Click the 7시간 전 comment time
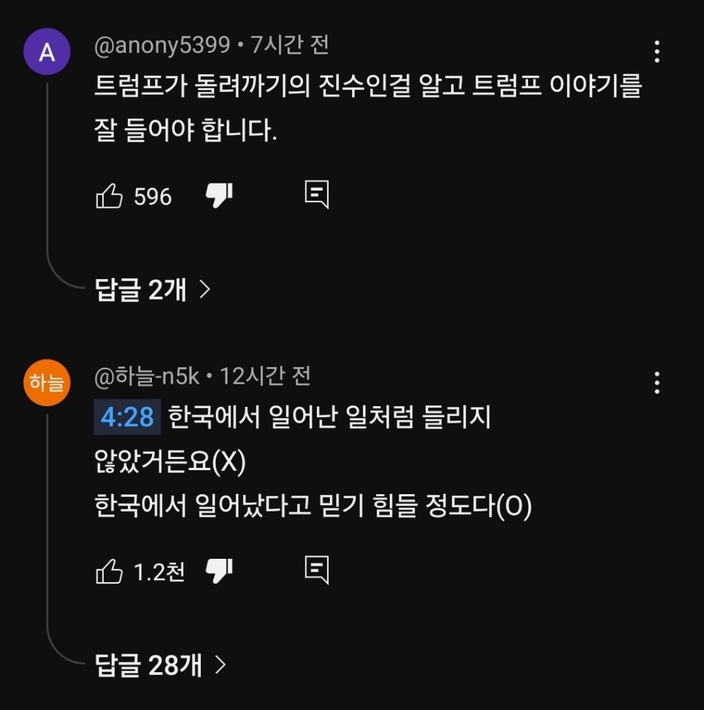This screenshot has width=704, height=710. [289, 45]
